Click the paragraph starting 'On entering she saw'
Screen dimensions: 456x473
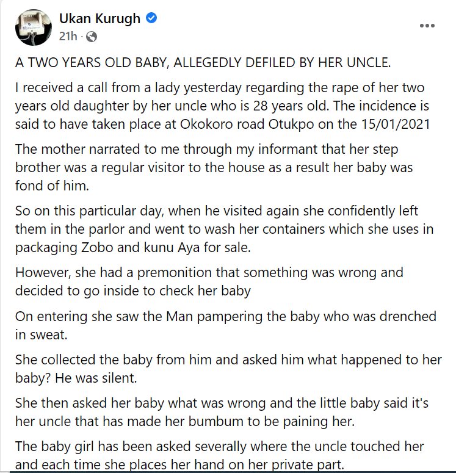pyautogui.click(x=225, y=325)
